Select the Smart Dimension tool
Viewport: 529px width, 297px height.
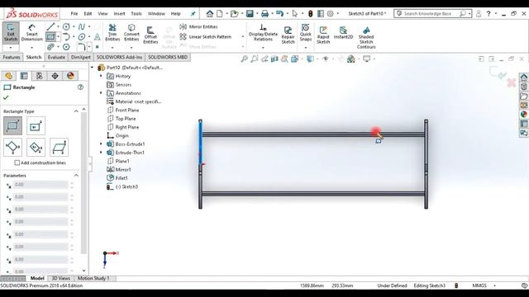31,33
